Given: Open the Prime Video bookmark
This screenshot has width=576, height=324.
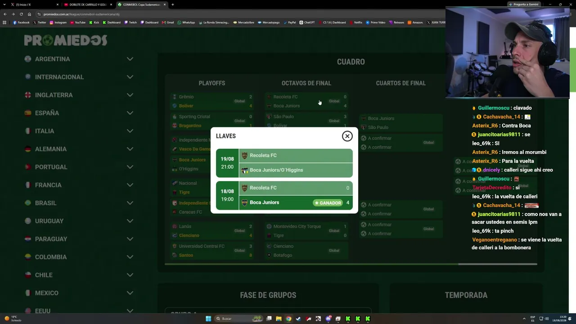Looking at the screenshot, I should point(375,22).
